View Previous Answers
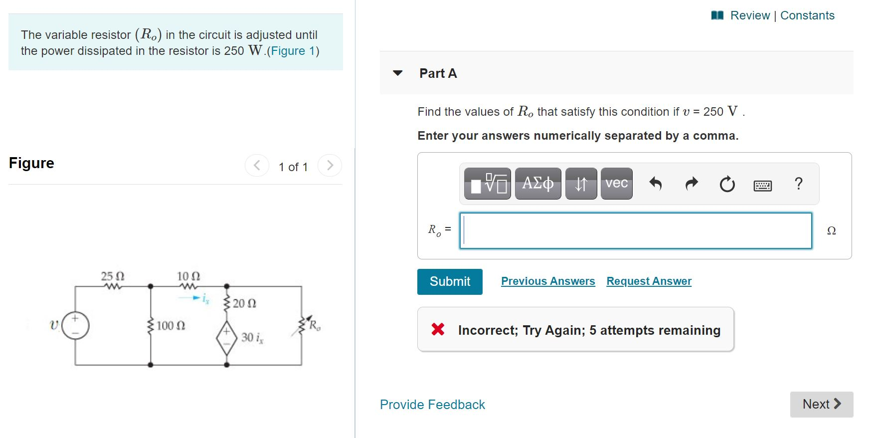This screenshot has width=870, height=438. [547, 281]
